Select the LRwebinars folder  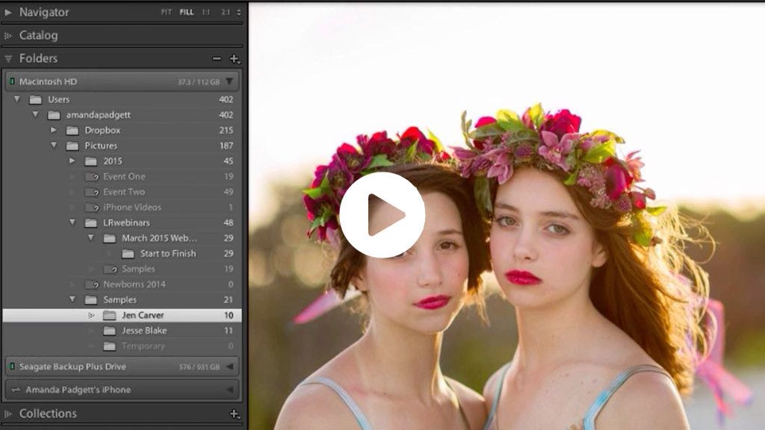[x=122, y=222]
